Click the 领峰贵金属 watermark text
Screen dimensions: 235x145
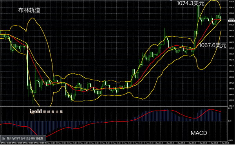(x=53, y=112)
